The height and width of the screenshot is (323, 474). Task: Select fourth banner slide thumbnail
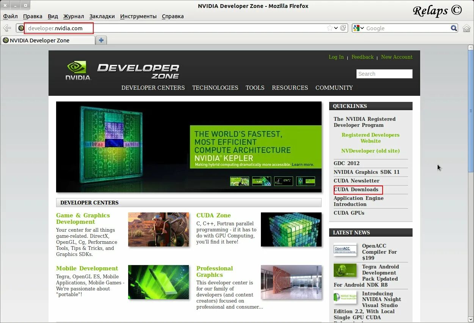[306, 181]
